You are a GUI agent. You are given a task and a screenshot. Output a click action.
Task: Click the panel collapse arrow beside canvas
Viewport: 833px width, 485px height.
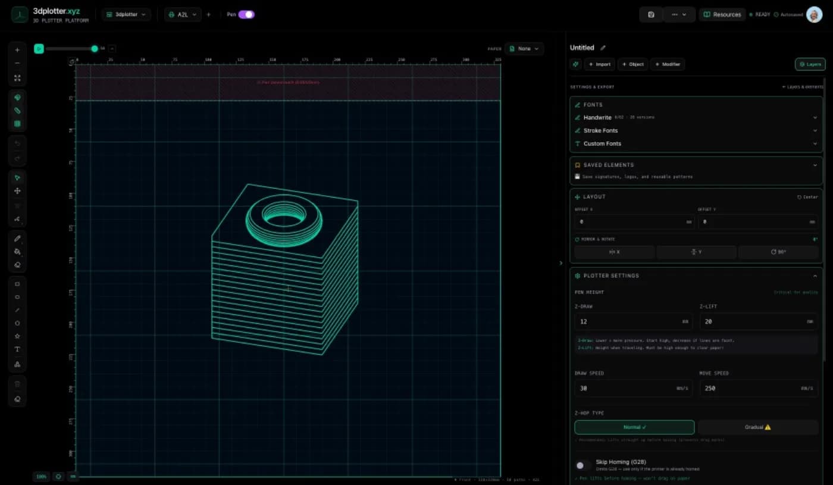(561, 262)
